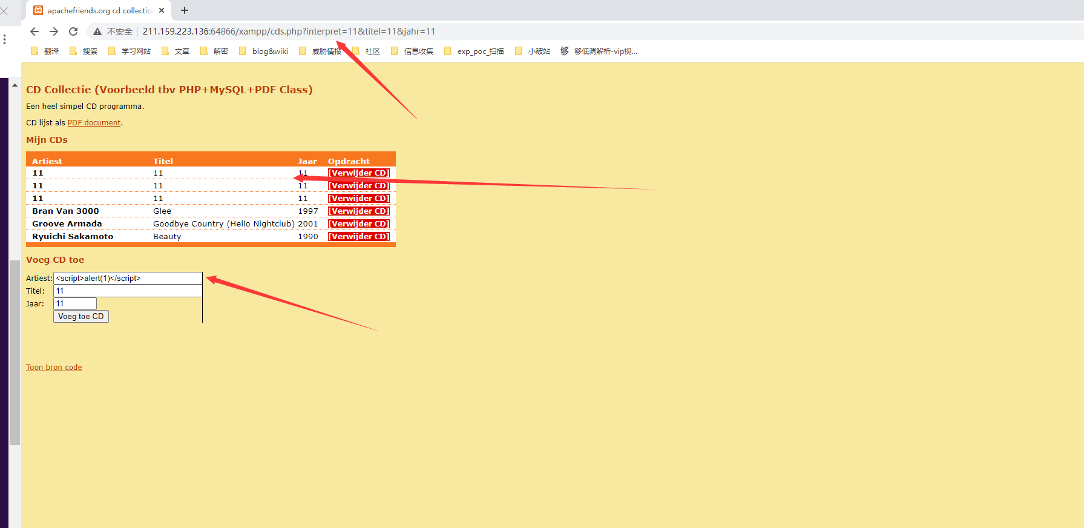Open the 小破站 bookmark folder
The height and width of the screenshot is (528, 1084).
point(533,51)
